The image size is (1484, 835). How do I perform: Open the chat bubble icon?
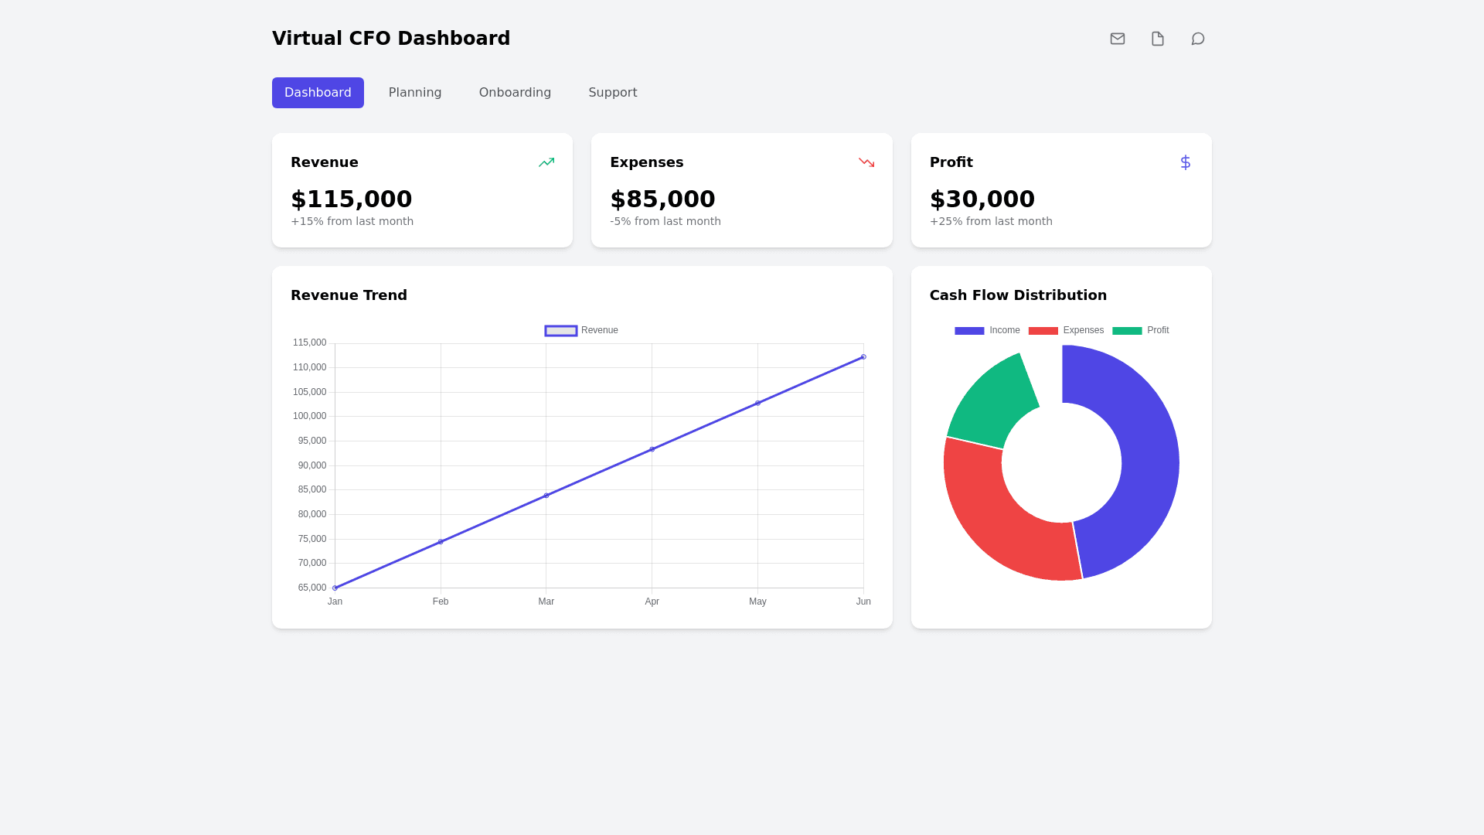tap(1197, 39)
